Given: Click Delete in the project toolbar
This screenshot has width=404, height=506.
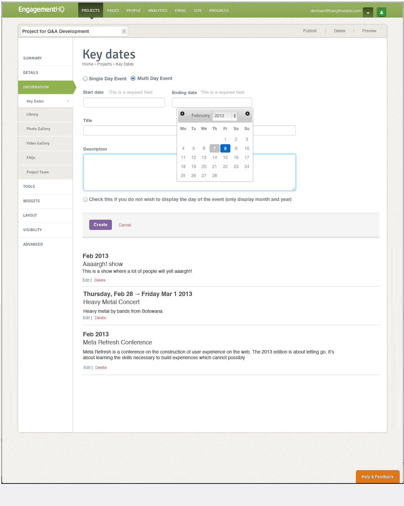Looking at the screenshot, I should click(x=340, y=31).
